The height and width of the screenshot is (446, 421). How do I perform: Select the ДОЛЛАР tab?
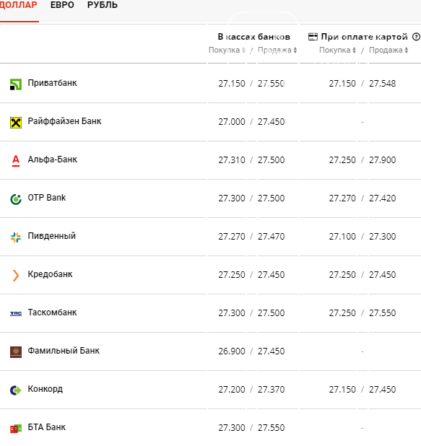coord(19,5)
